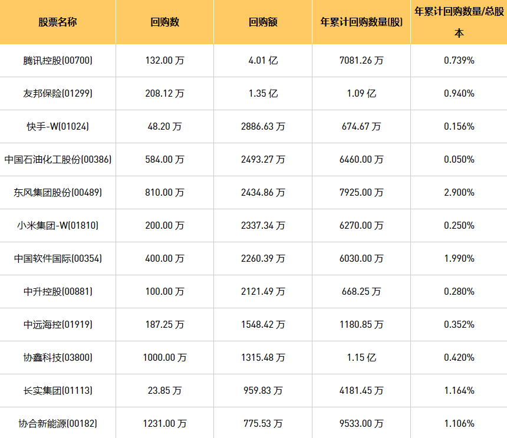Click the 2337.34 万 repurchase amount
This screenshot has width=507, height=438.
[x=263, y=225]
